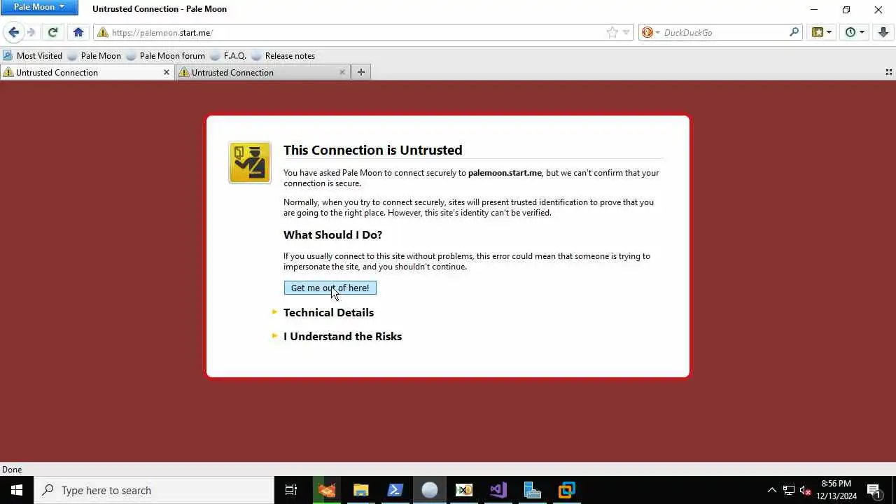Screen dimensions: 896x504
Task: Show hidden system tray icons
Action: pos(772,490)
